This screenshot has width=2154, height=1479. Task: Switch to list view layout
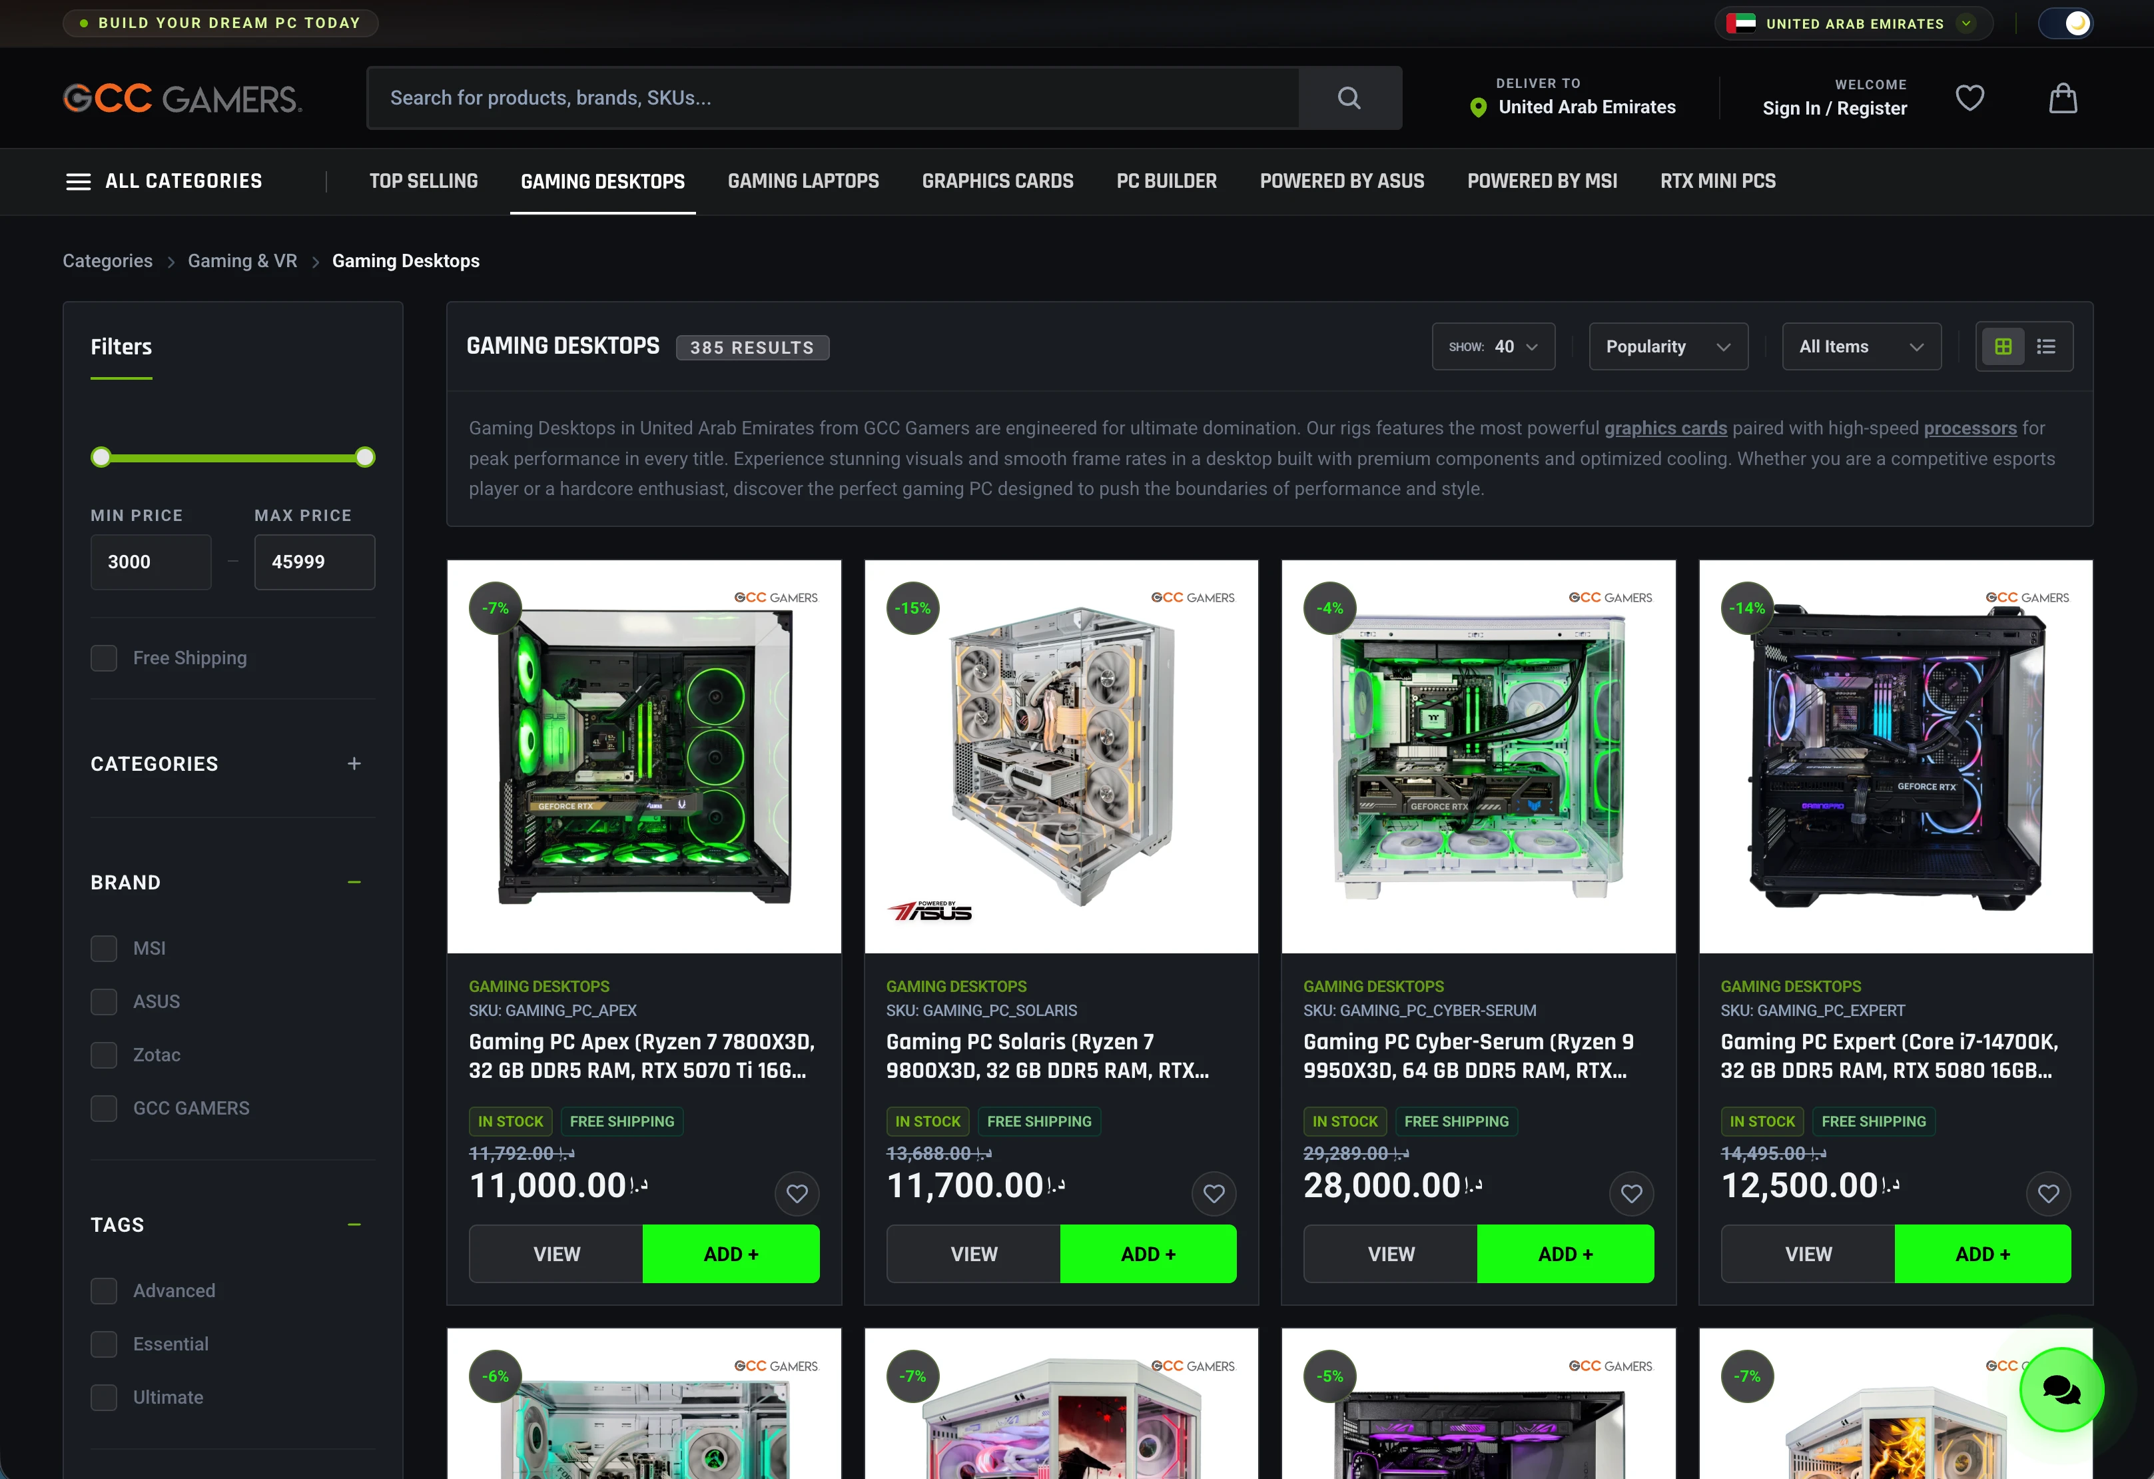pos(2047,347)
